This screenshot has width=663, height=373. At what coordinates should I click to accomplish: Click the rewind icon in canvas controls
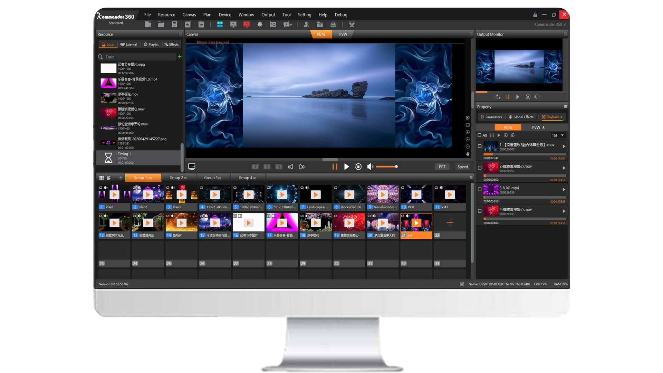pyautogui.click(x=290, y=167)
